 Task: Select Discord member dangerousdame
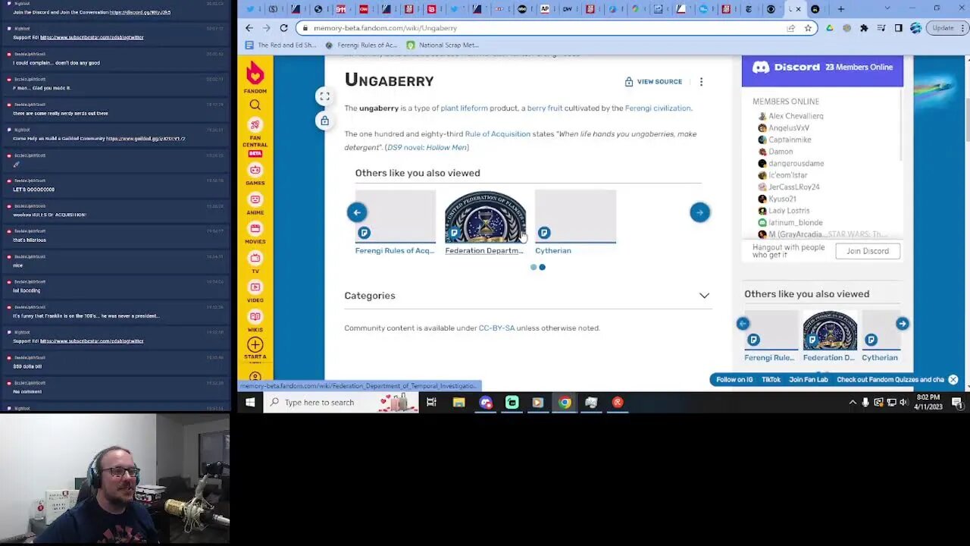point(790,163)
